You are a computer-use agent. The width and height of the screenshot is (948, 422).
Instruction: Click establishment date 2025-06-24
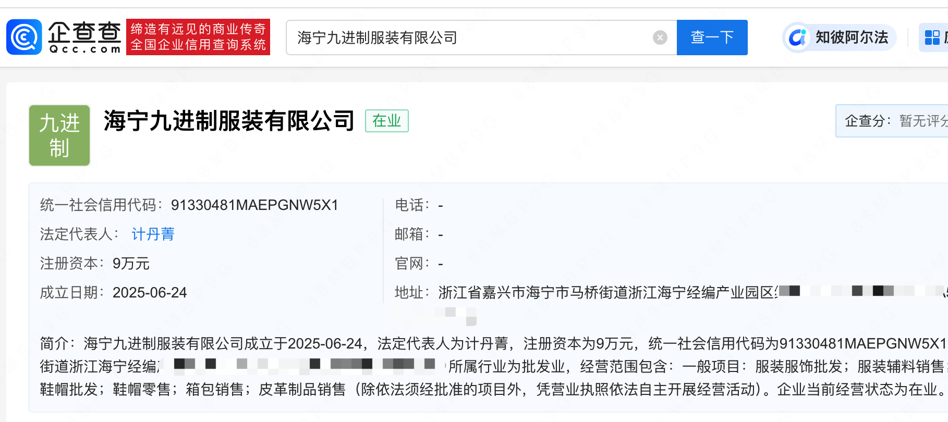tap(150, 293)
